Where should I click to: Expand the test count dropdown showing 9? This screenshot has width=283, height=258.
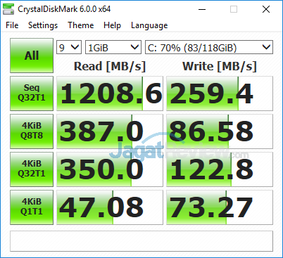point(69,47)
